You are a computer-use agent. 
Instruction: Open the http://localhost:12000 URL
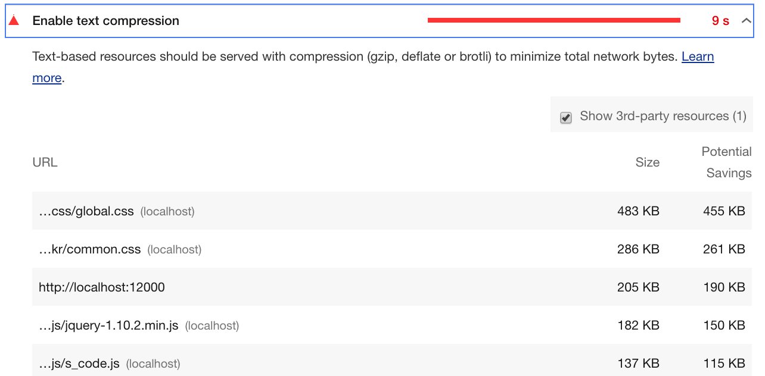(x=102, y=287)
